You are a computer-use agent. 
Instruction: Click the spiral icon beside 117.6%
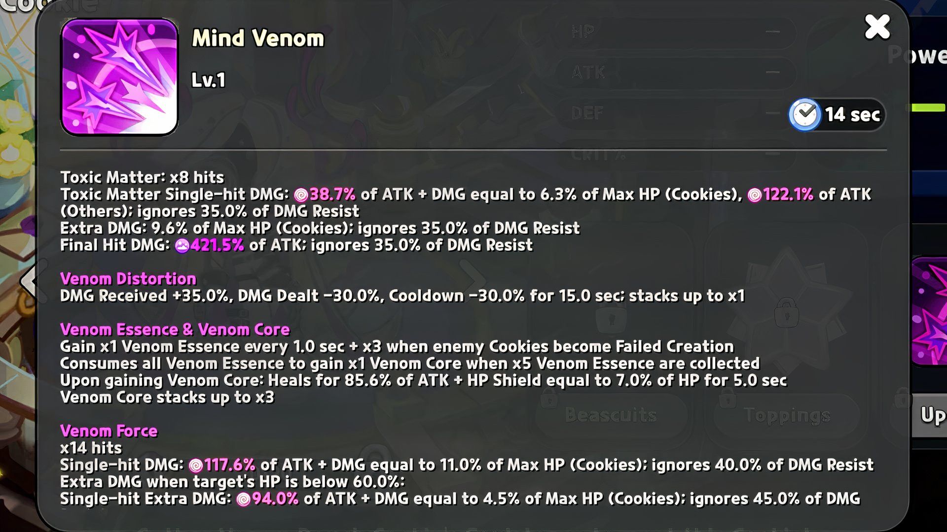click(x=196, y=465)
